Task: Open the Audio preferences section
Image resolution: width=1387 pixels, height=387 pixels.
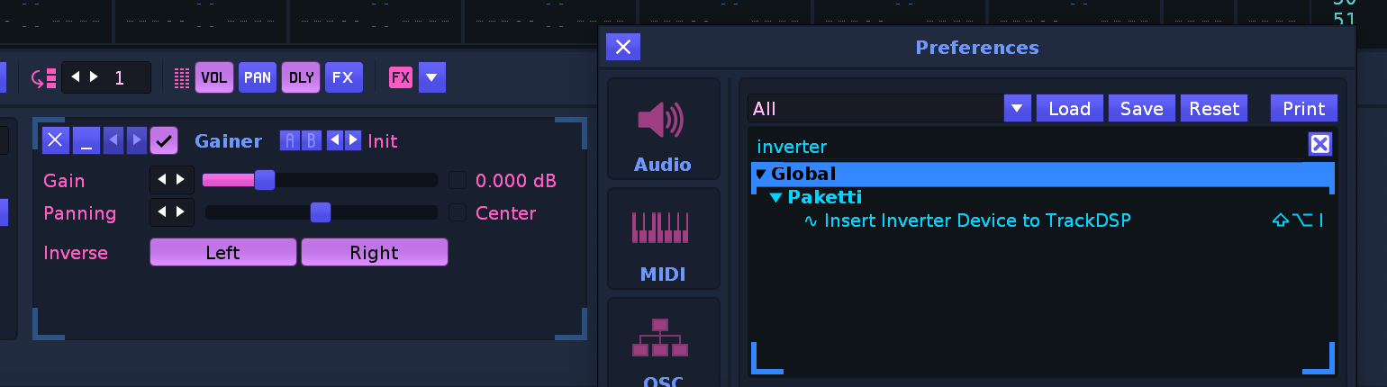Action: coord(663,130)
